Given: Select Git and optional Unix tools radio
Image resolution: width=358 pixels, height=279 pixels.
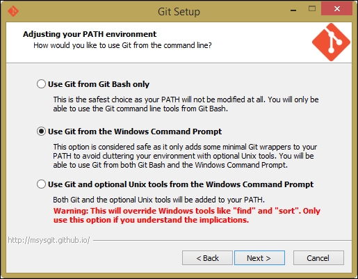Looking at the screenshot, I should (41, 184).
